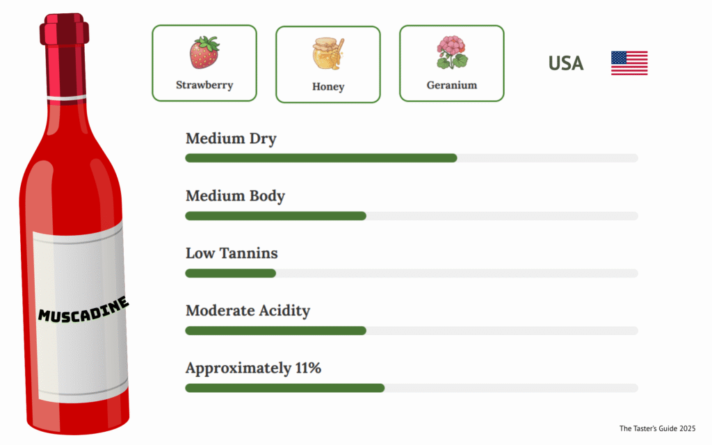
Task: Click the Medium Body progress bar
Action: tap(411, 216)
